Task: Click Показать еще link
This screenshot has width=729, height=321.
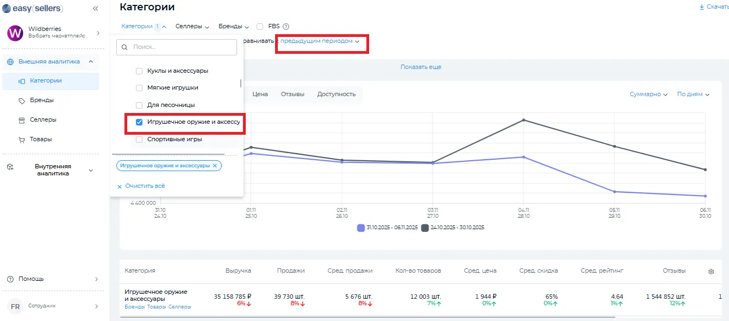Action: pyautogui.click(x=421, y=67)
